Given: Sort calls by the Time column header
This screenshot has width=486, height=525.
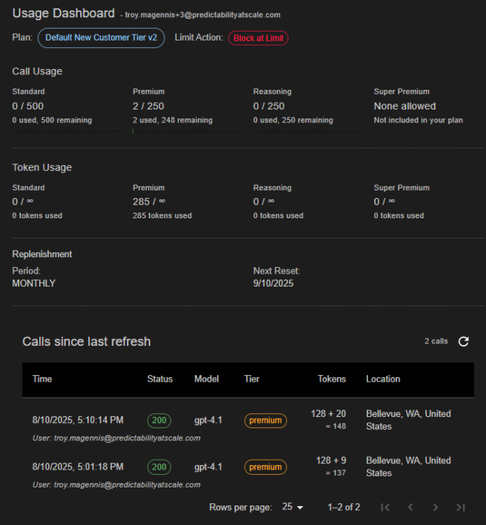Looking at the screenshot, I should pos(42,379).
